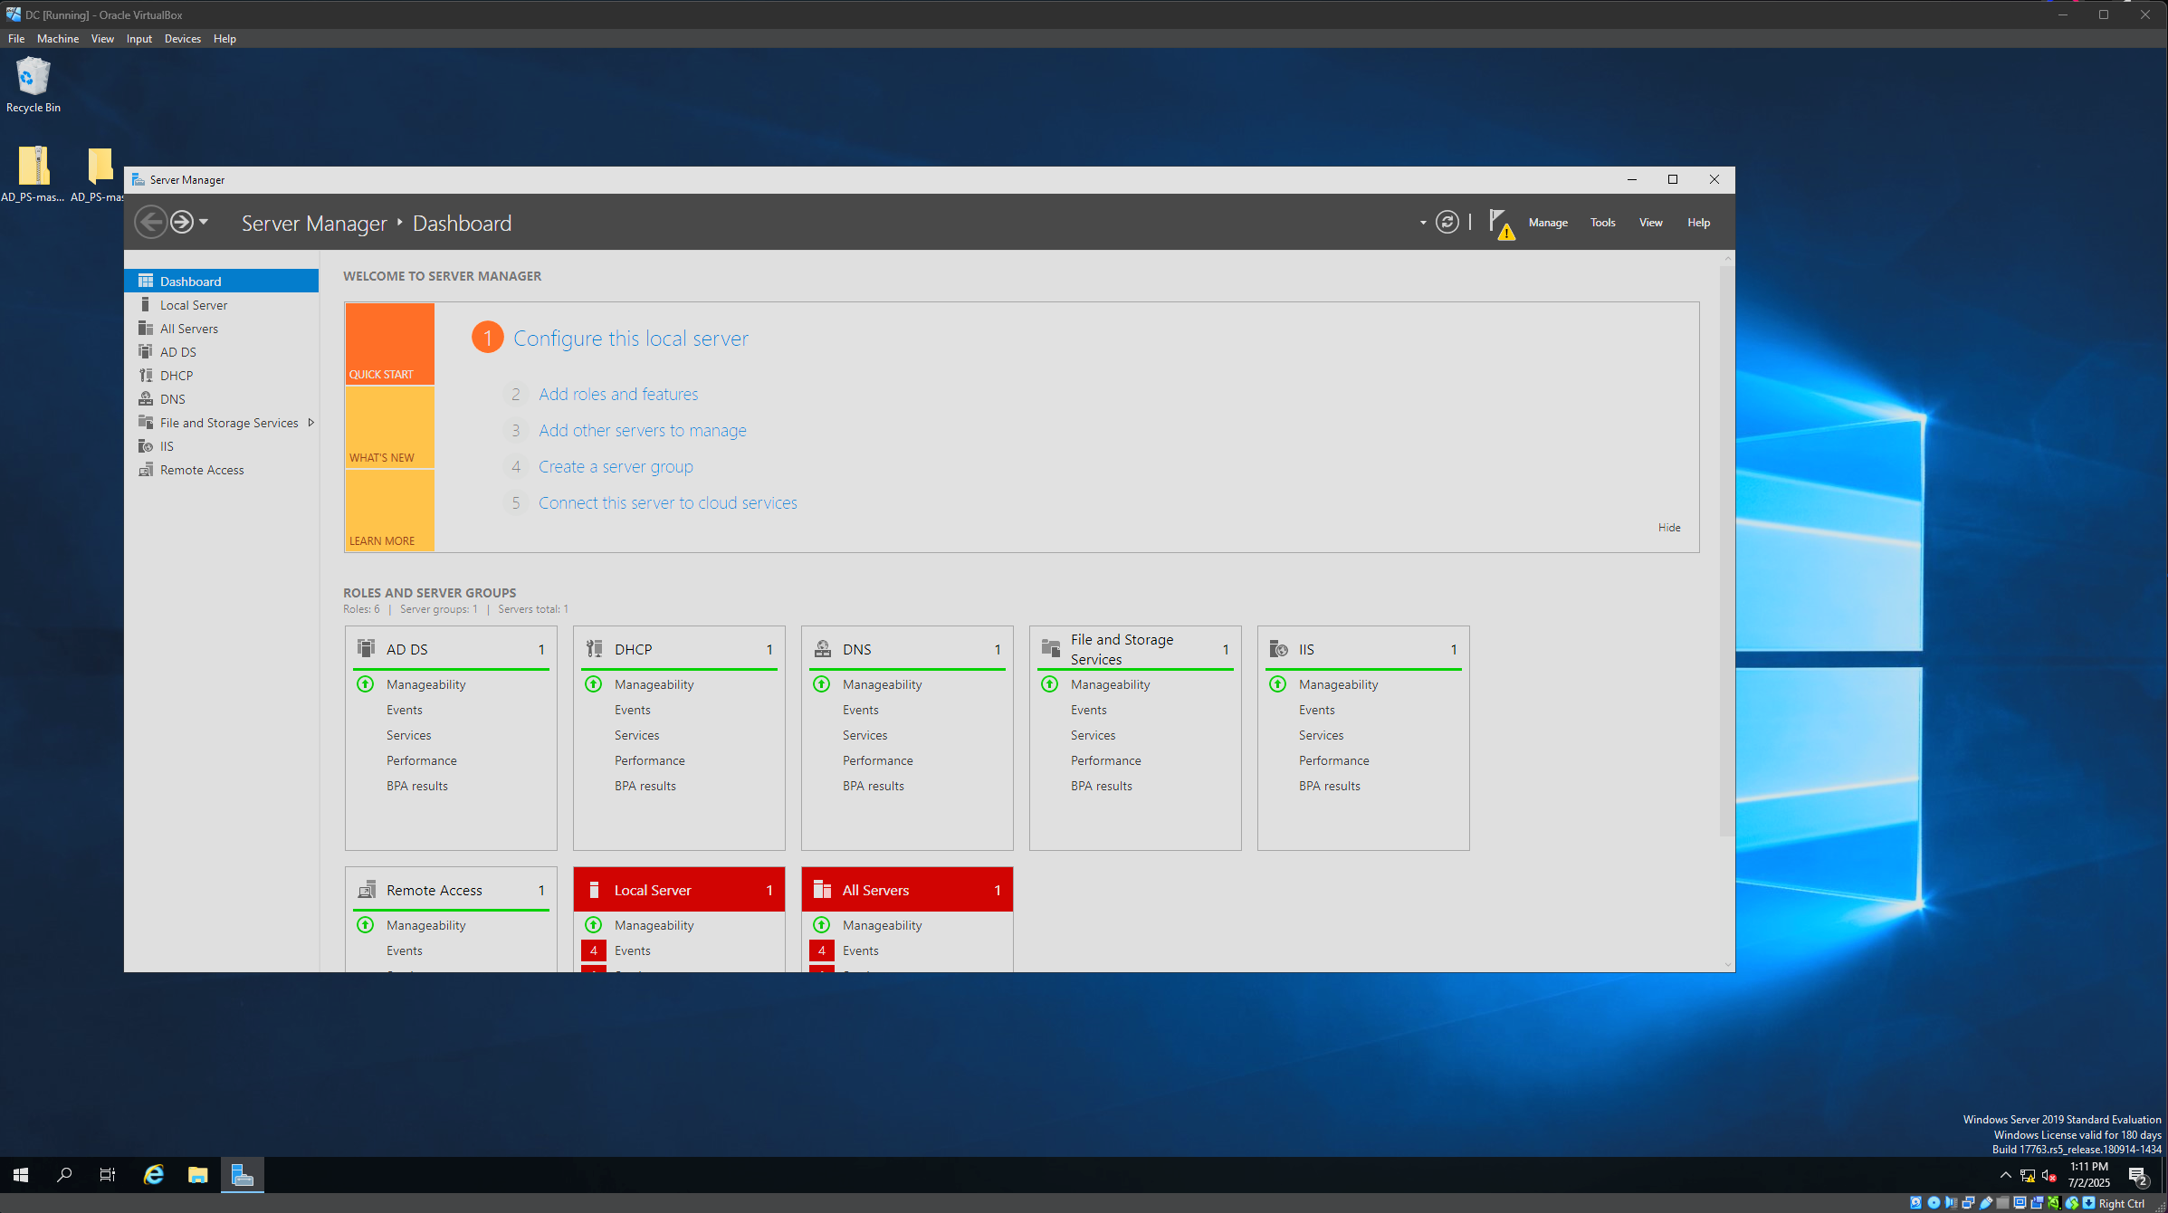Open the dropdown arrow left of Refresh

(x=1423, y=223)
